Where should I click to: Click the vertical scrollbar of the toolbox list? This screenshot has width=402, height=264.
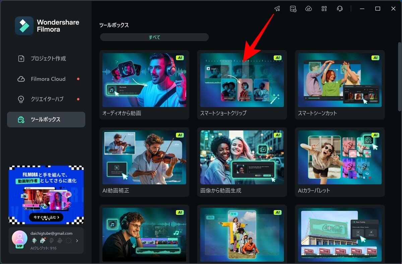pos(400,76)
